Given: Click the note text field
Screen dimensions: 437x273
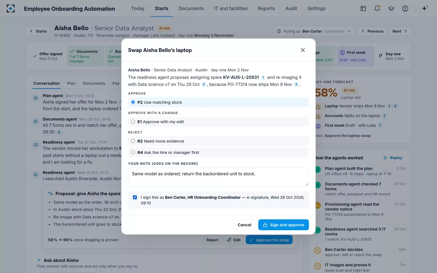Looking at the screenshot, I should [x=218, y=177].
